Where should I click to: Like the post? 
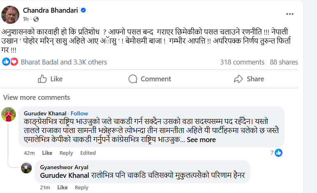(x=50, y=79)
